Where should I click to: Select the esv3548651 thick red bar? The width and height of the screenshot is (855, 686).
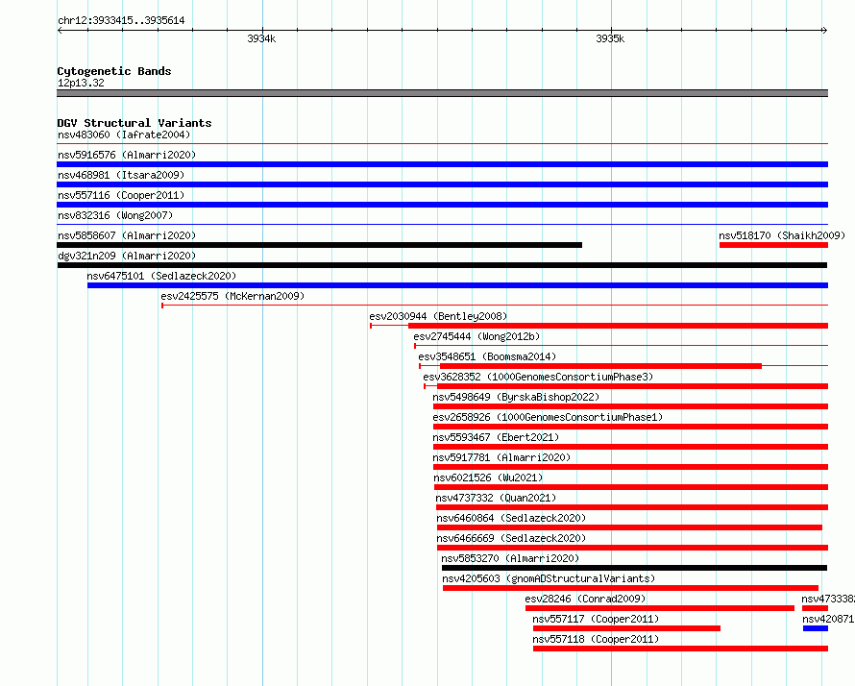600,366
